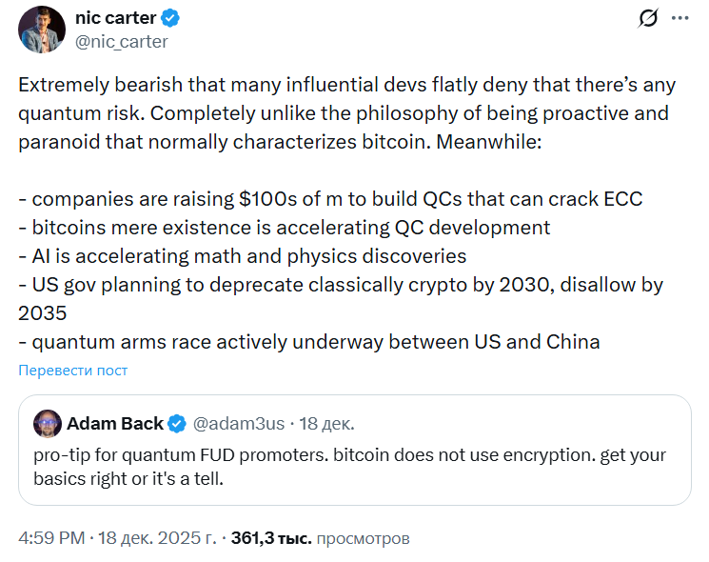Click nic carter's blue verified badge
This screenshot has width=709, height=562.
pos(172,18)
